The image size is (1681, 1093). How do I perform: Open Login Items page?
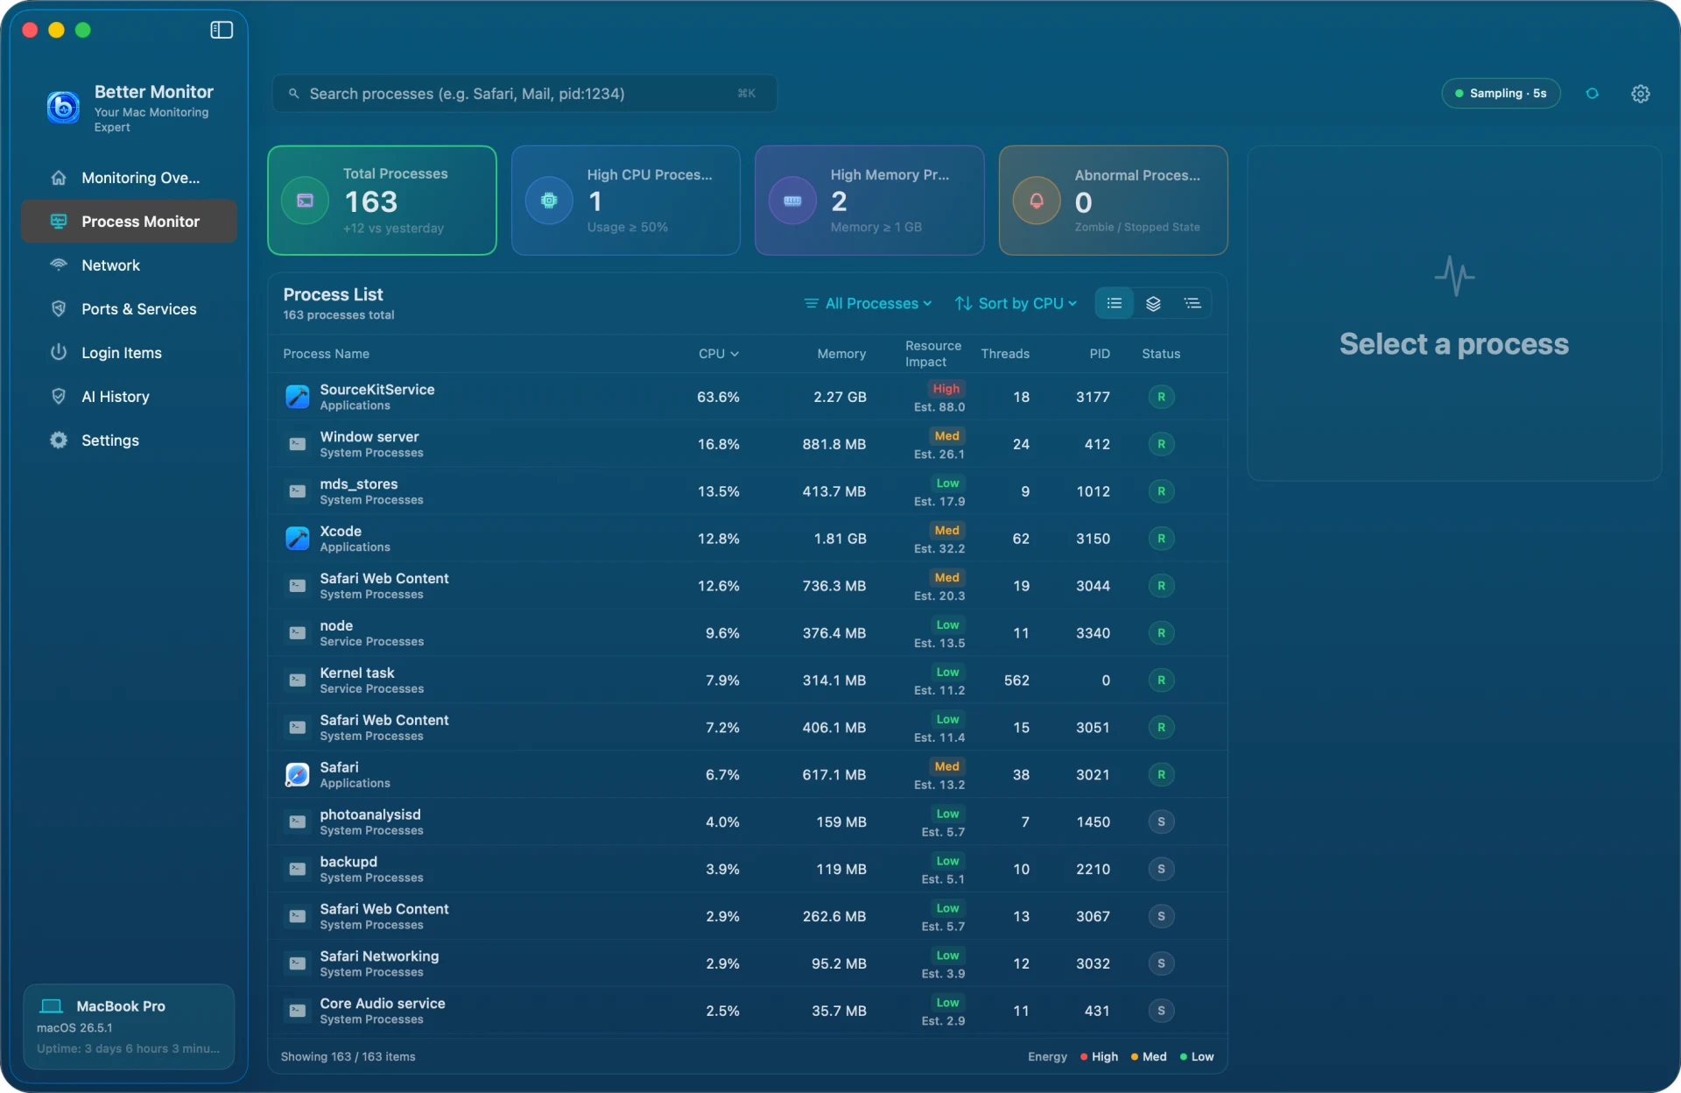click(129, 353)
